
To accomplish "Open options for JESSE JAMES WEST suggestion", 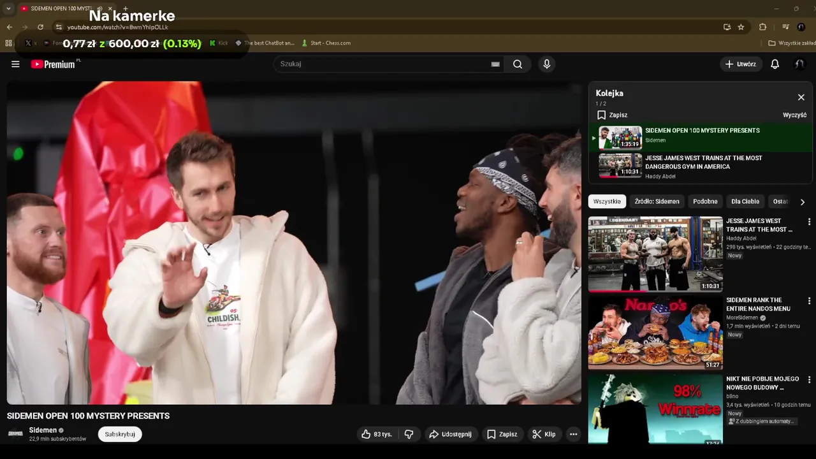I will coord(809,222).
